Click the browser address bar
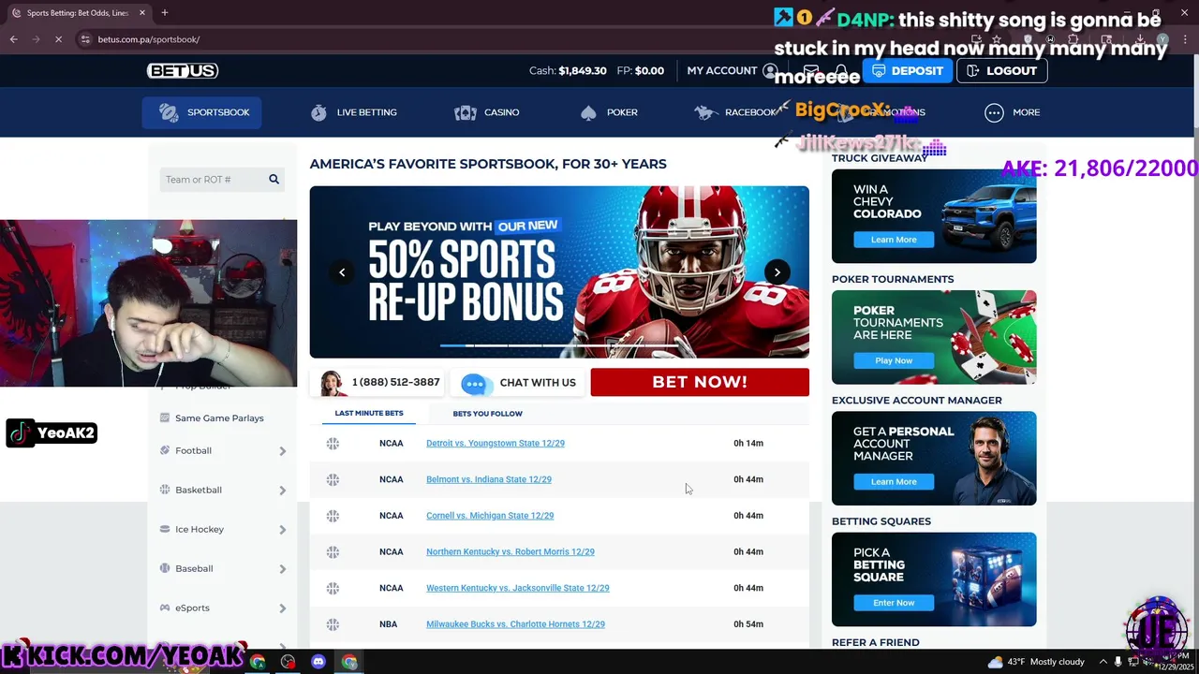1199x674 pixels. pos(525,39)
